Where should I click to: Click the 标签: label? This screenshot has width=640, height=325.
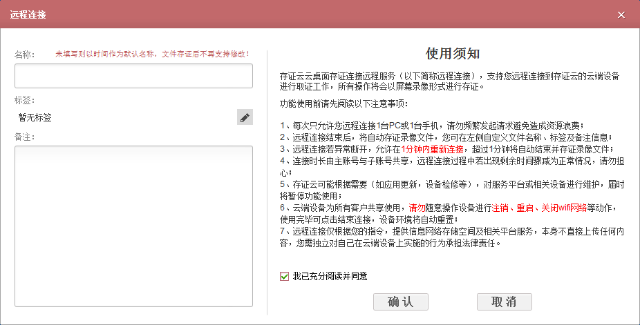pos(24,100)
